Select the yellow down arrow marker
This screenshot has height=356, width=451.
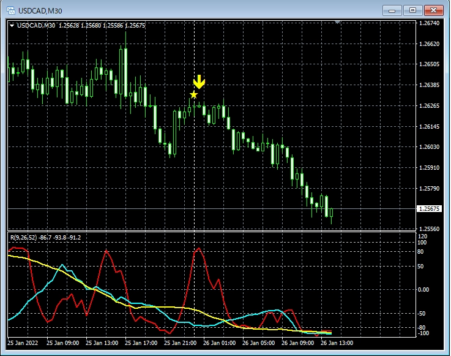(x=199, y=82)
